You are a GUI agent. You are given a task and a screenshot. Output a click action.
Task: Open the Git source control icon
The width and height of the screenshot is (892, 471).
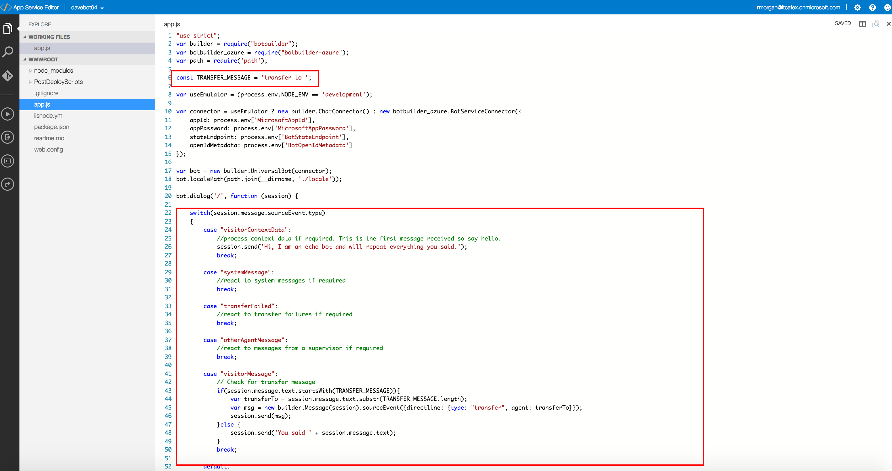(x=8, y=76)
